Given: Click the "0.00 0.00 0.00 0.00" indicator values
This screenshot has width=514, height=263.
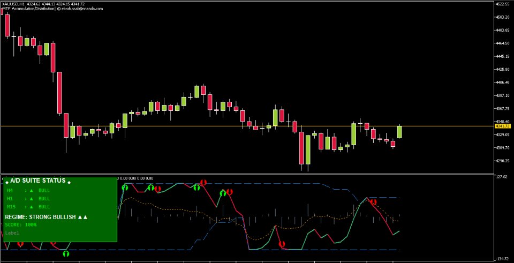Looking at the screenshot, I should click(137, 178).
